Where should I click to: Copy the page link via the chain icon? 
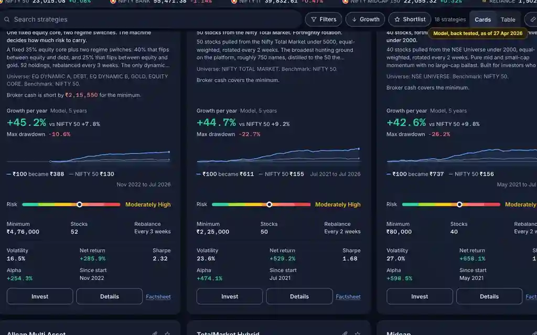pyautogui.click(x=532, y=19)
